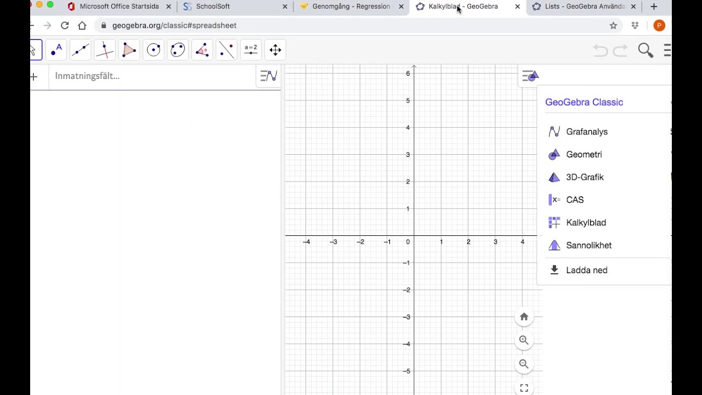Select the Perpendicular line tool

coord(105,50)
